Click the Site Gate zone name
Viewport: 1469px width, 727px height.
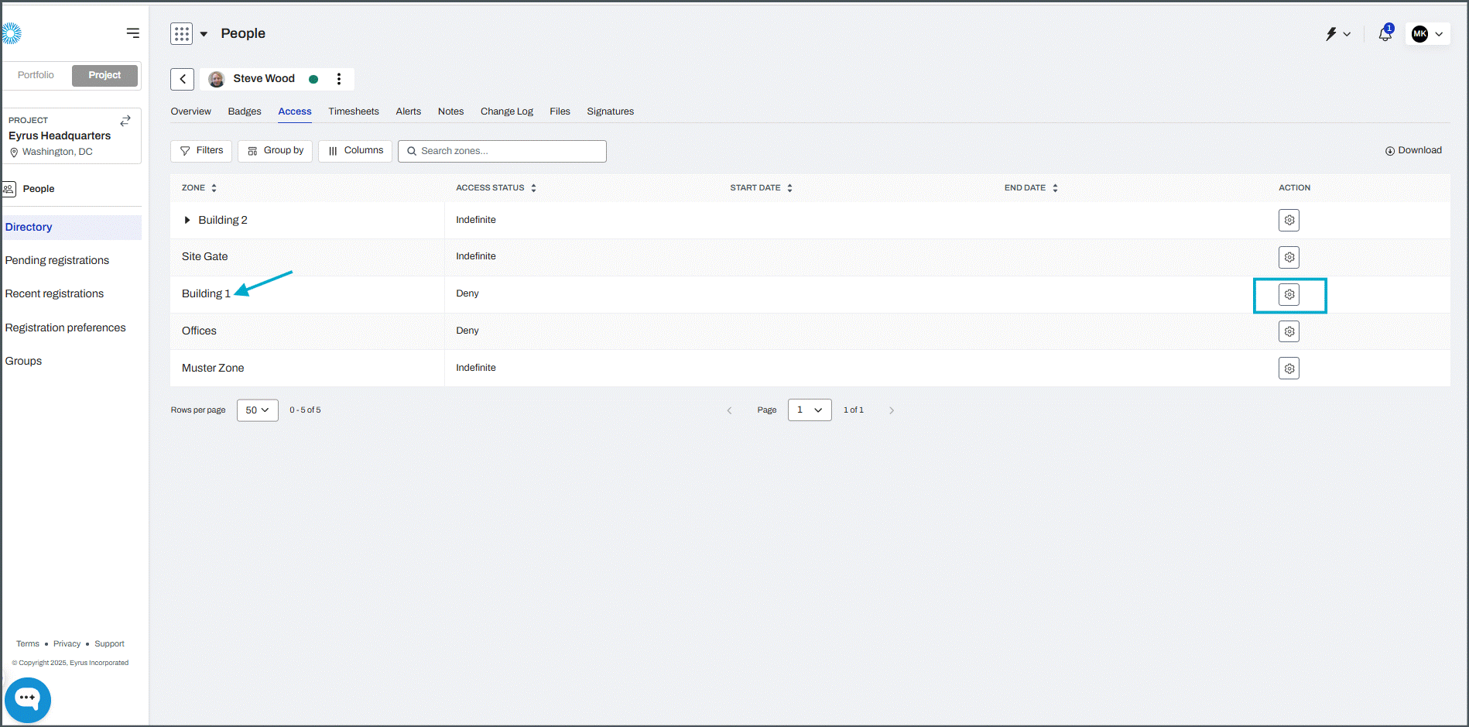pos(205,257)
